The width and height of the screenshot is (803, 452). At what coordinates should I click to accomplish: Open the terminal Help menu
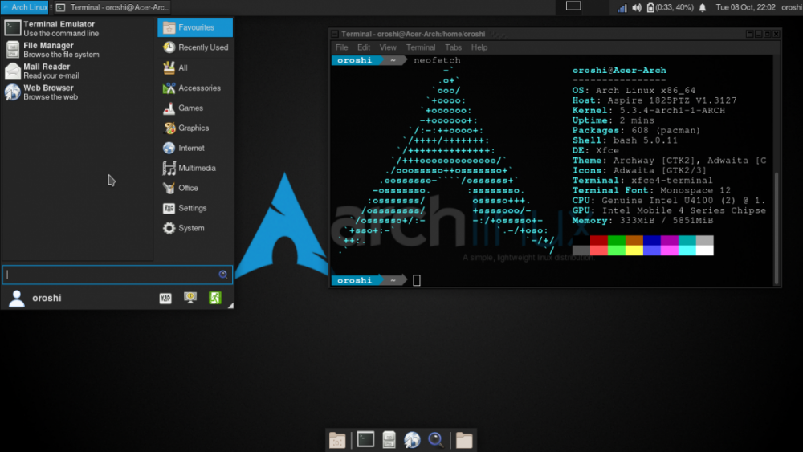tap(479, 47)
